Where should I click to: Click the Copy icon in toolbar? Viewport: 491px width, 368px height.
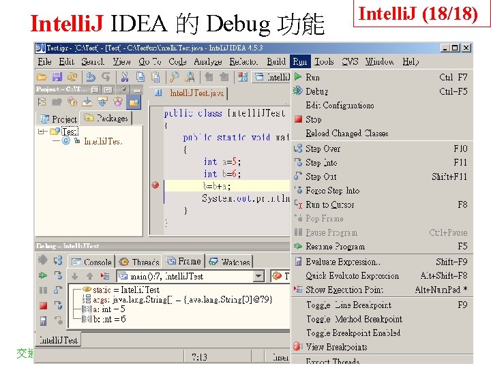tap(140, 76)
